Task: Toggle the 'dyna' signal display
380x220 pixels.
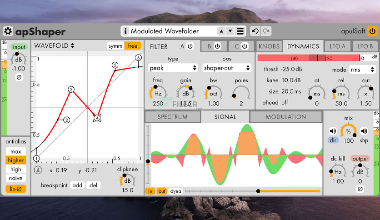Action: pyautogui.click(x=175, y=191)
